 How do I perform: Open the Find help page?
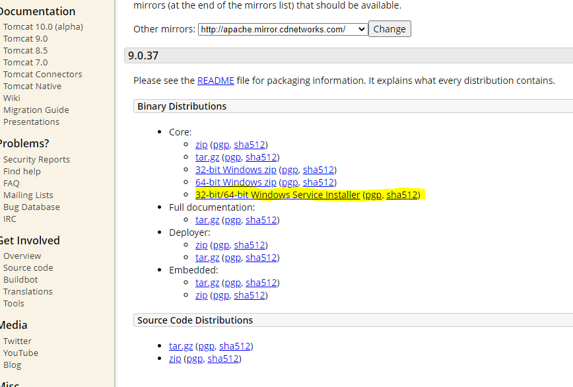(22, 171)
